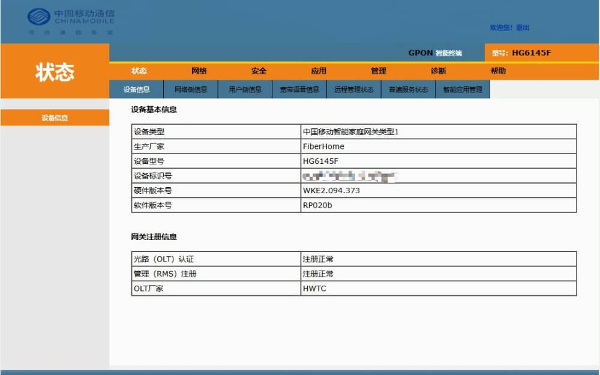Switch to the 普遍服务状态 tab

pyautogui.click(x=408, y=89)
